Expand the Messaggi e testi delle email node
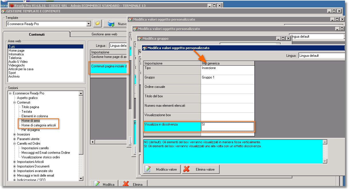The image size is (349, 190). point(15,175)
